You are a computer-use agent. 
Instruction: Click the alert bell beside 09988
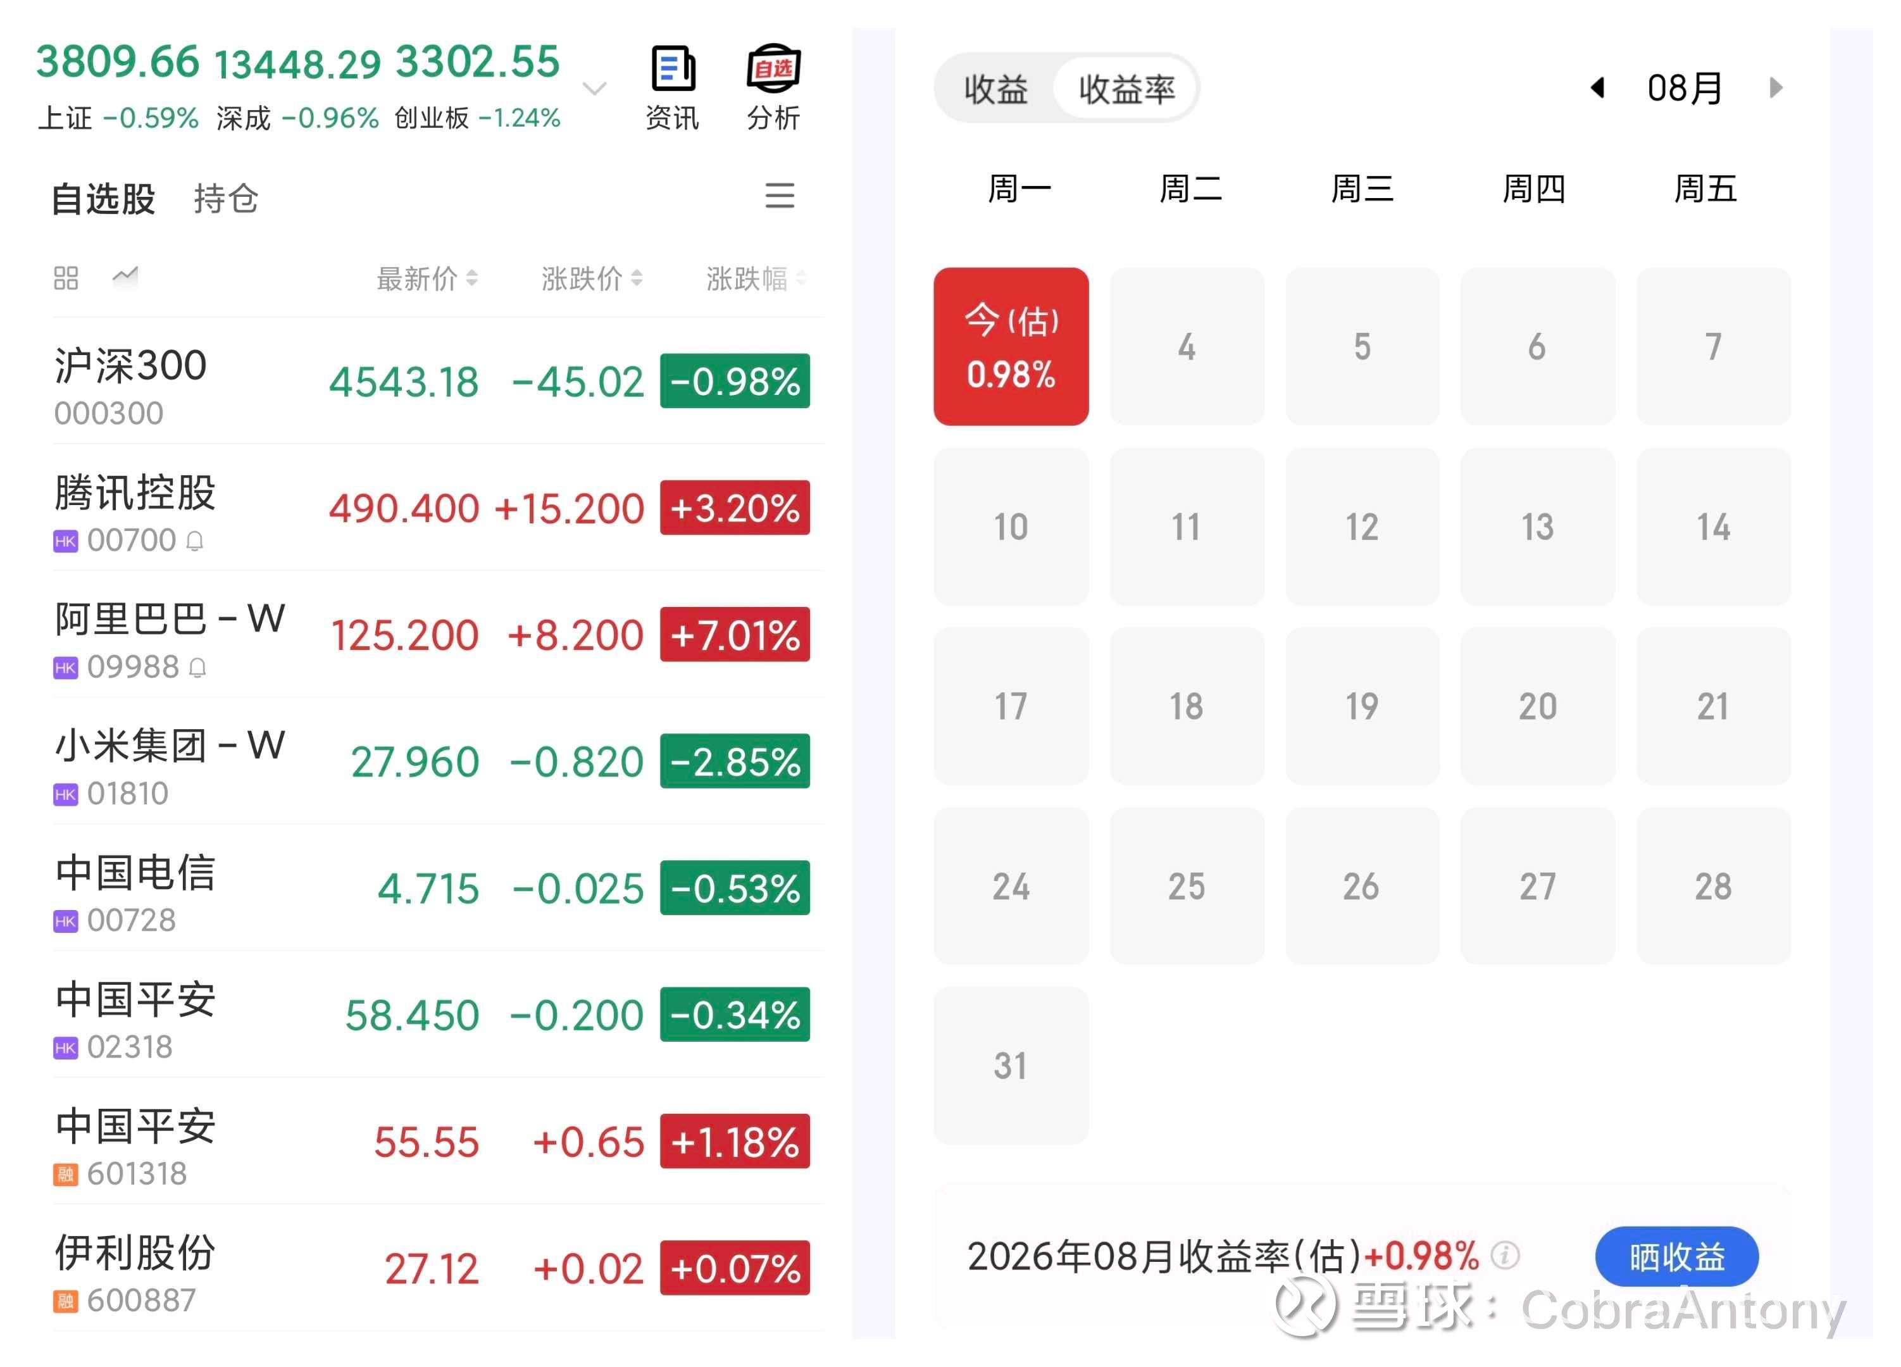[x=197, y=668]
